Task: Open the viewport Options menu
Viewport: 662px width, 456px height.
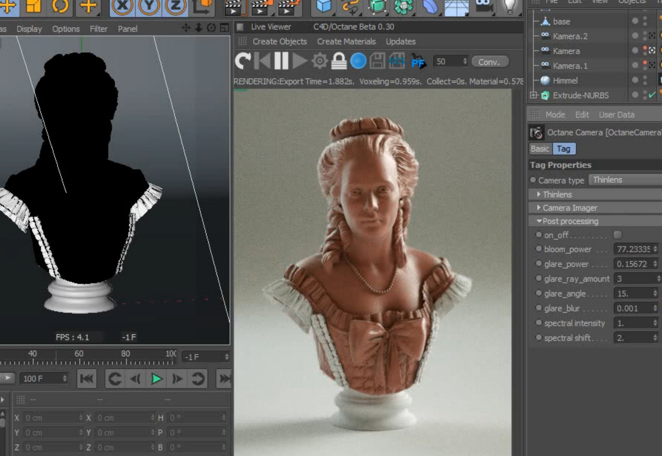Action: pos(66,29)
